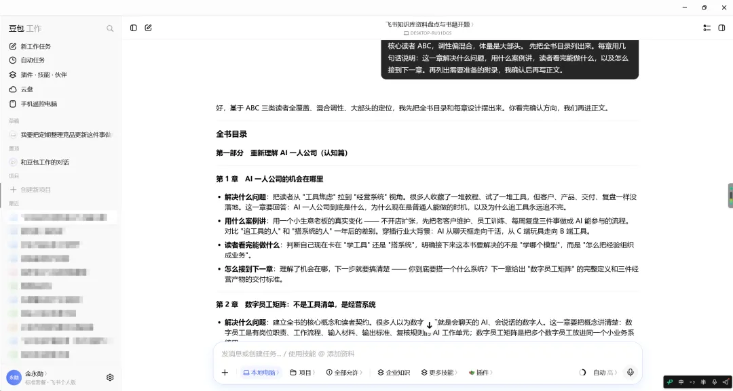Click the 永勋 user avatar

pos(14,377)
